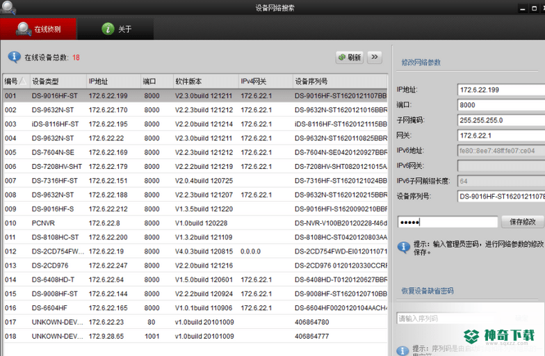Screen dimensions: 545x356
Task: Click the online device count 18
Action: point(76,57)
